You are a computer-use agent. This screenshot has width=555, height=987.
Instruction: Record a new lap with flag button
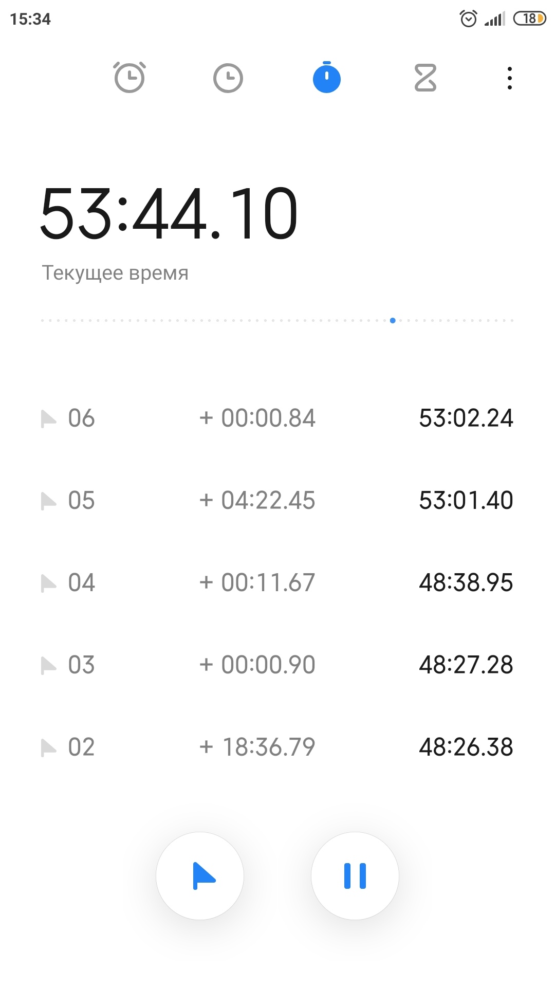(x=200, y=875)
